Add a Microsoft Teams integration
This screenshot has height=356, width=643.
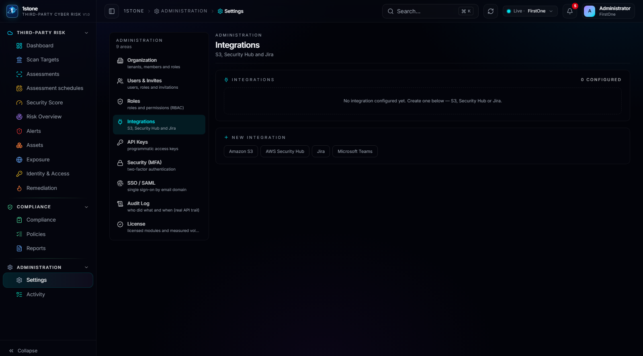[x=355, y=151]
